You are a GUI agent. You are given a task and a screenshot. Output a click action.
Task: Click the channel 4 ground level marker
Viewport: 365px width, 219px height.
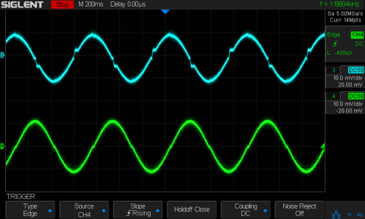2,147
